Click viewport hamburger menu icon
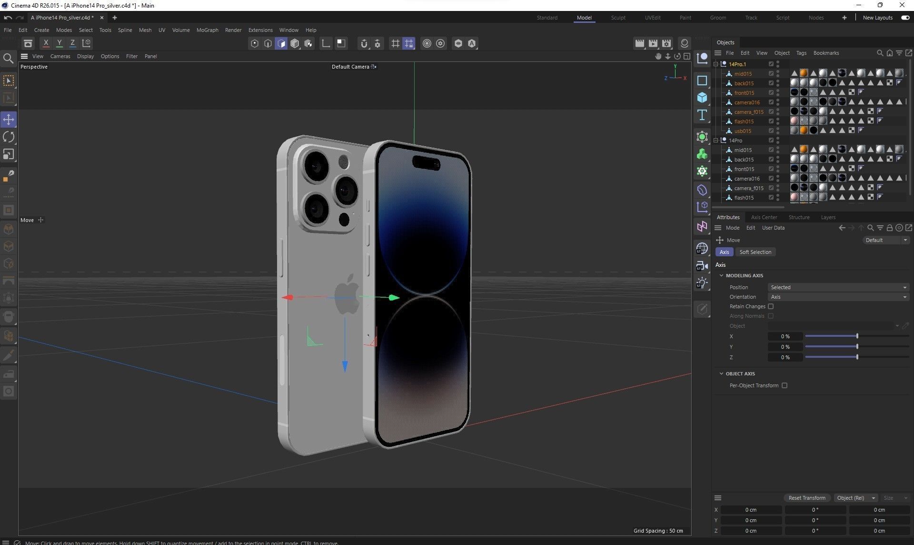Viewport: 914px width, 545px height. click(24, 56)
